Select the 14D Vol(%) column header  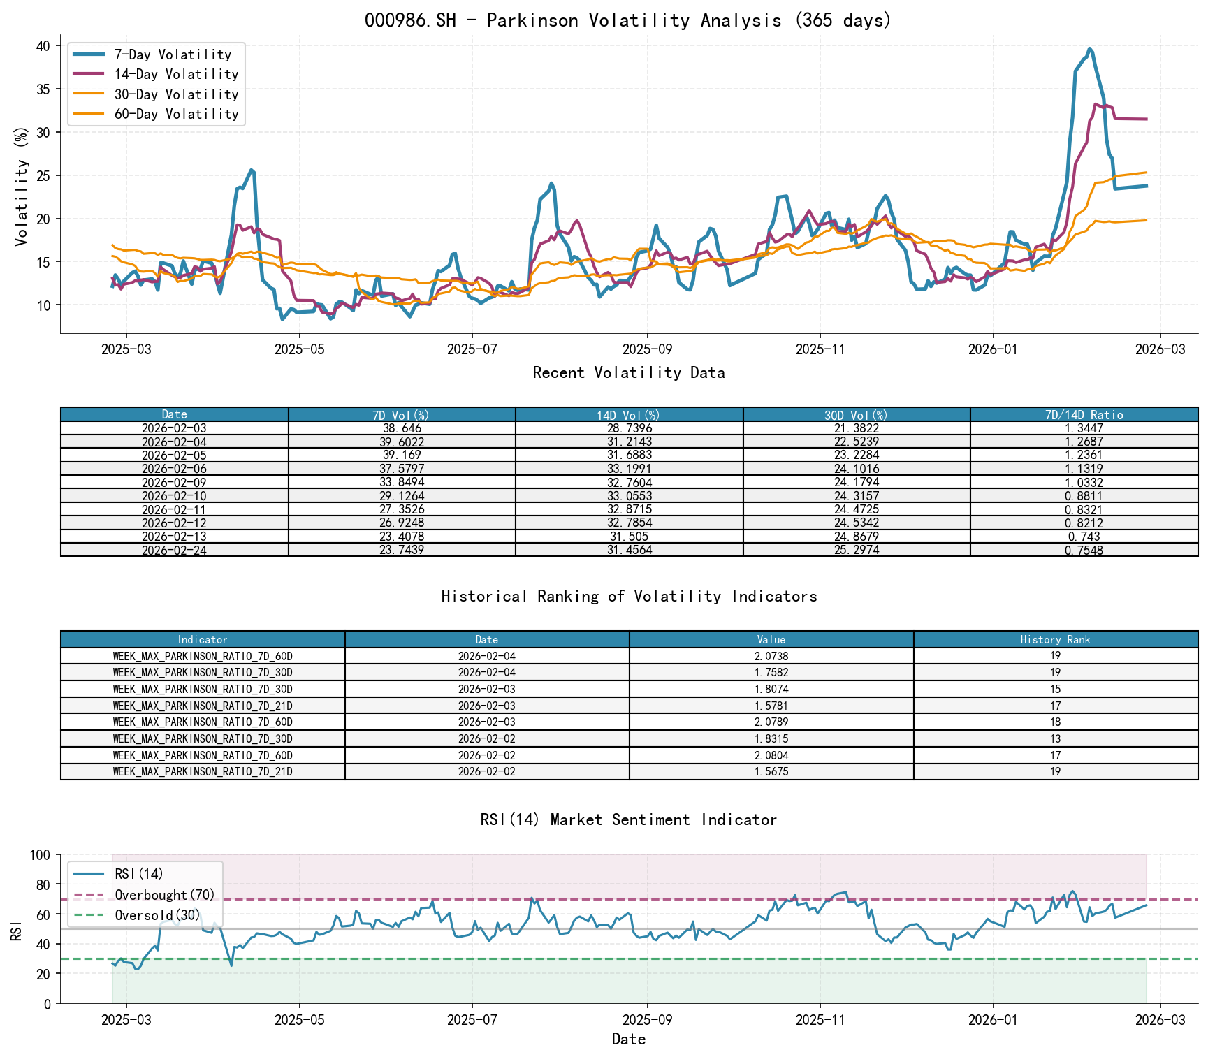pos(628,414)
